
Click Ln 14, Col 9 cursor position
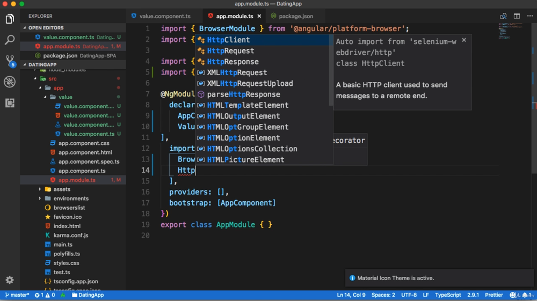pyautogui.click(x=351, y=295)
